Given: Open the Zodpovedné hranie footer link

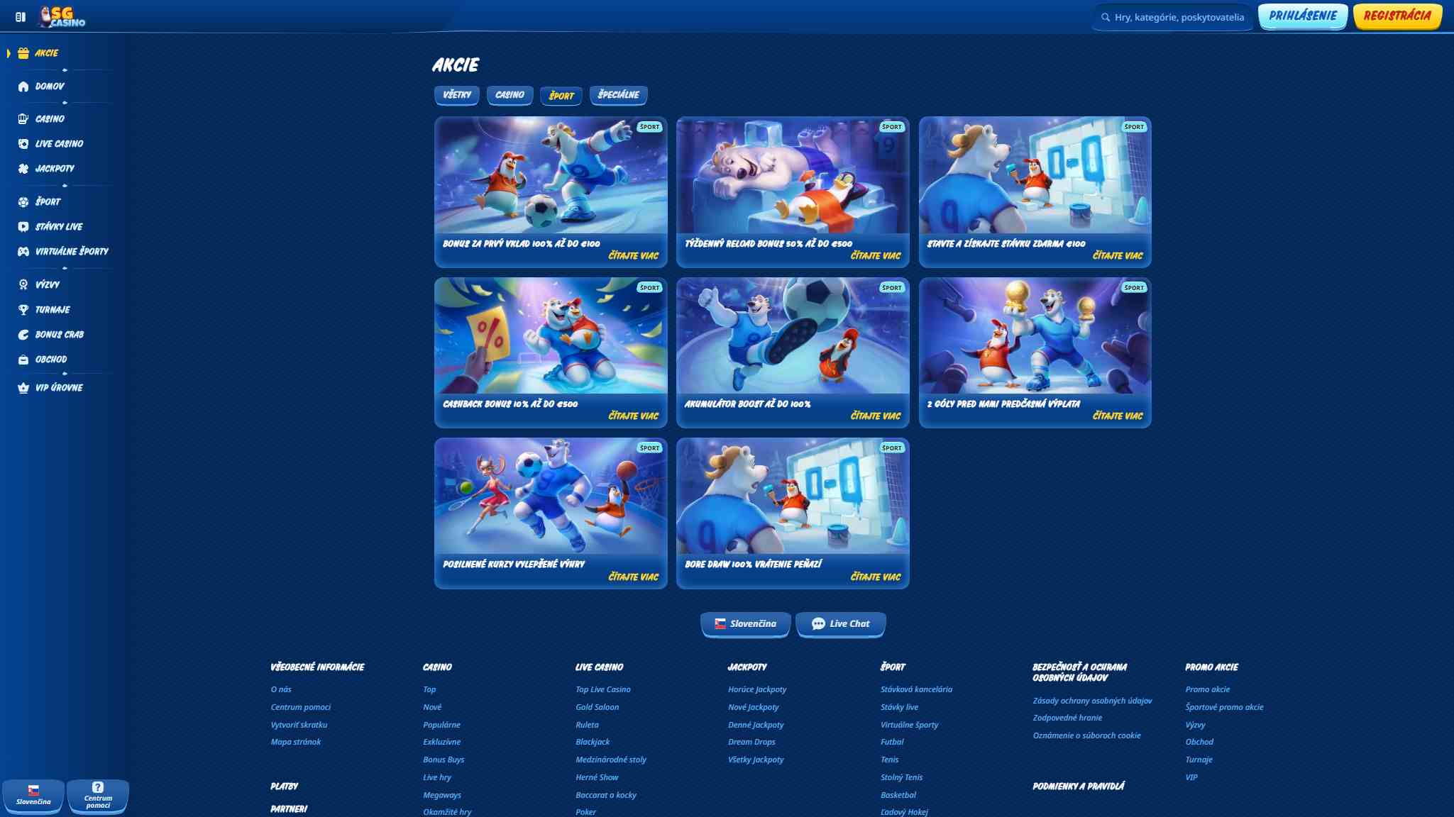Looking at the screenshot, I should pos(1067,717).
